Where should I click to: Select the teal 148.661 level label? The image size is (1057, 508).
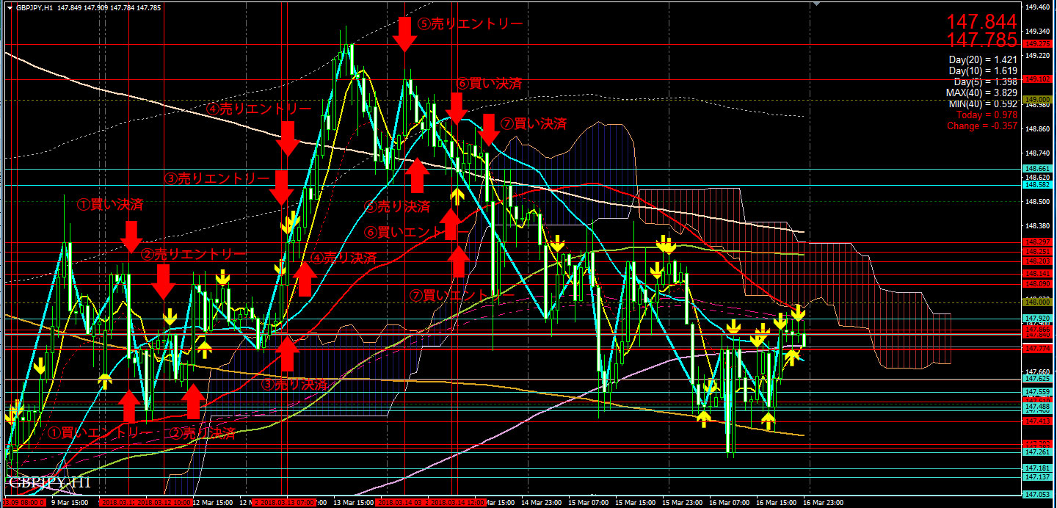[1036, 169]
